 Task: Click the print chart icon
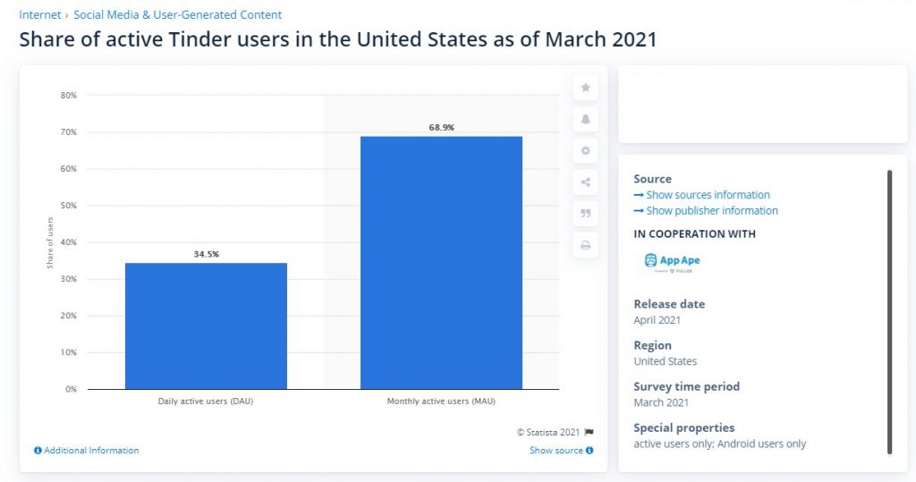point(586,245)
